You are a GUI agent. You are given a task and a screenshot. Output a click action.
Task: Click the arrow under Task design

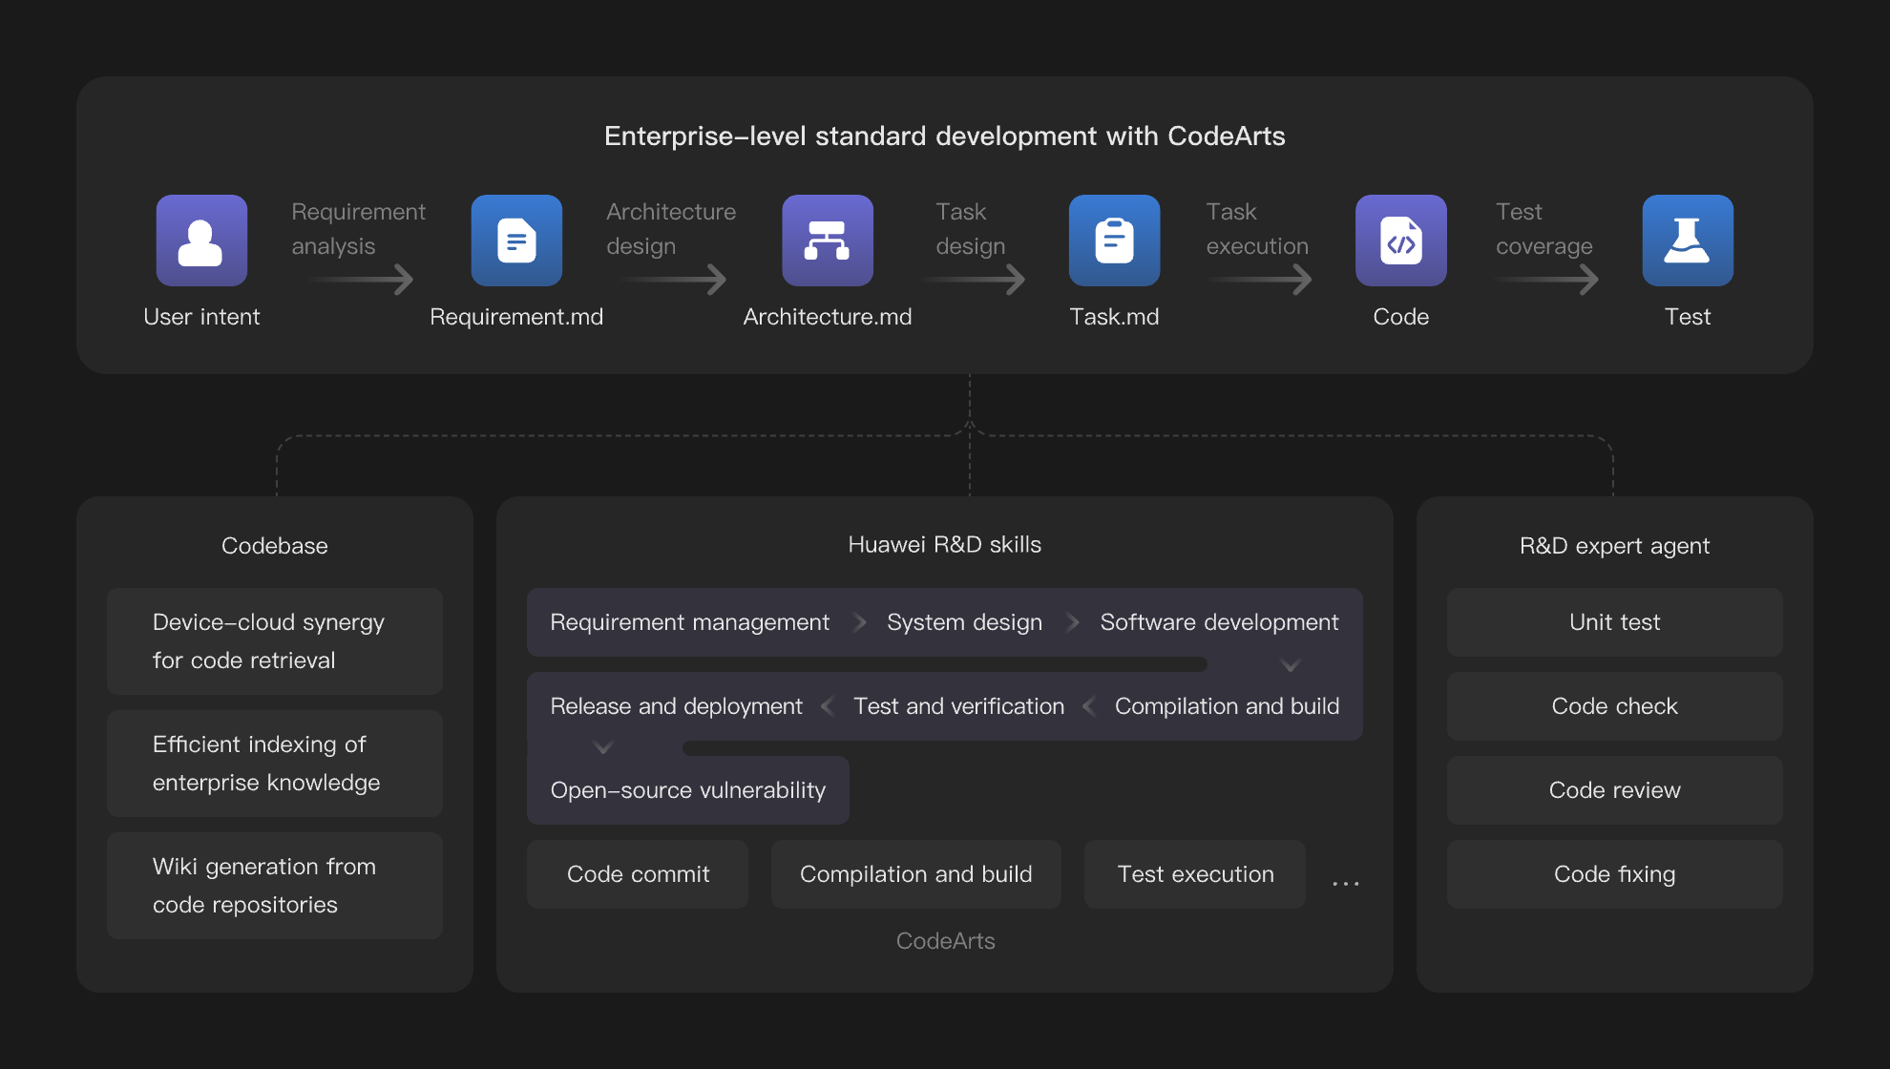coord(973,280)
